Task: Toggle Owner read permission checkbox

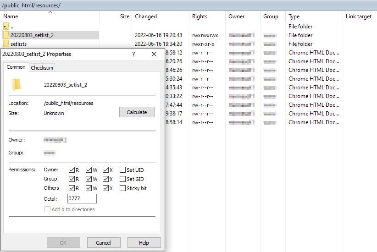Action: (72, 170)
